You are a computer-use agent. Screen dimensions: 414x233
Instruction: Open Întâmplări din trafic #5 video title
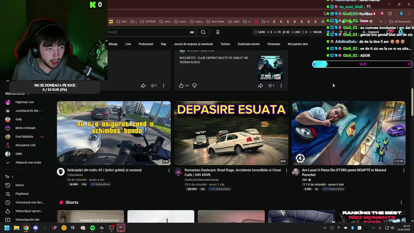(x=104, y=170)
